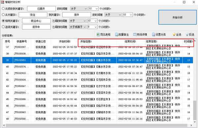Select row 44 tracking number JT5102593
This screenshot has height=128, width=198.
click(21, 93)
